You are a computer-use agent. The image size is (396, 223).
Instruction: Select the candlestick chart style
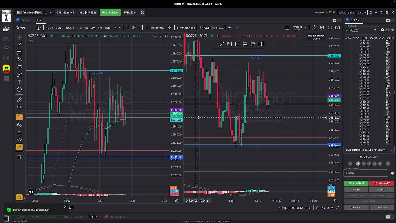point(134,28)
